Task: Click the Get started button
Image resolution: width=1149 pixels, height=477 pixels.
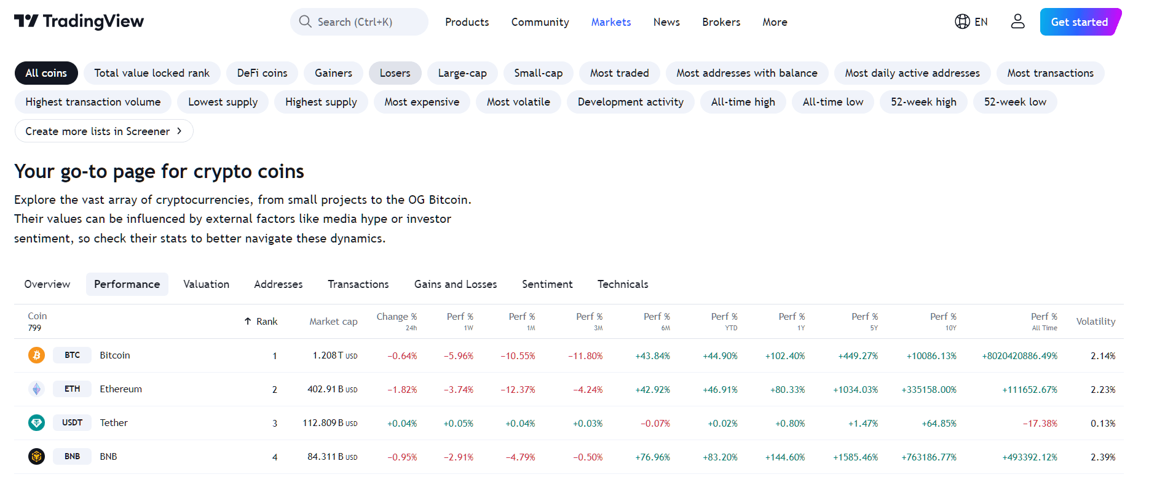Action: [1080, 21]
